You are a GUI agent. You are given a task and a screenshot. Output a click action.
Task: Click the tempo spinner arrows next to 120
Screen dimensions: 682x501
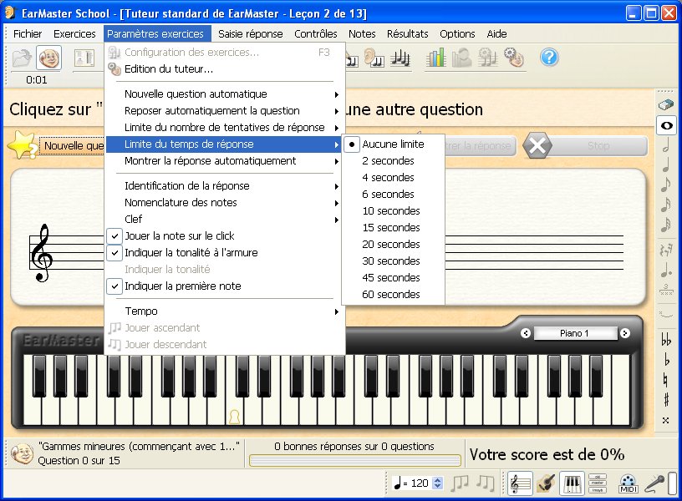436,483
